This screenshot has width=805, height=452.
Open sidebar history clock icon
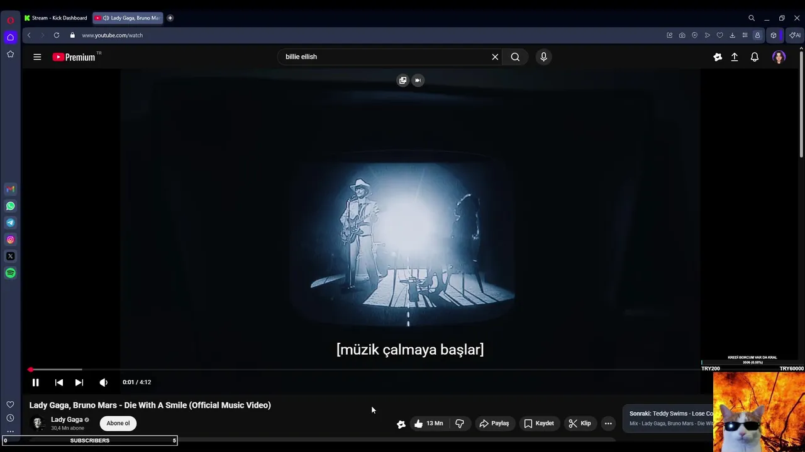point(10,418)
